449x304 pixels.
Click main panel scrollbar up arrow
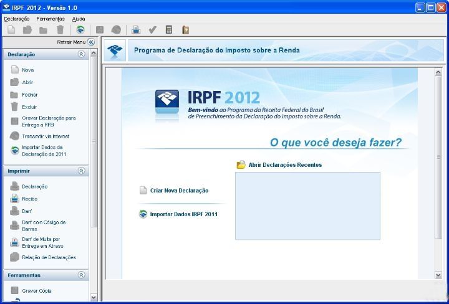coord(438,72)
